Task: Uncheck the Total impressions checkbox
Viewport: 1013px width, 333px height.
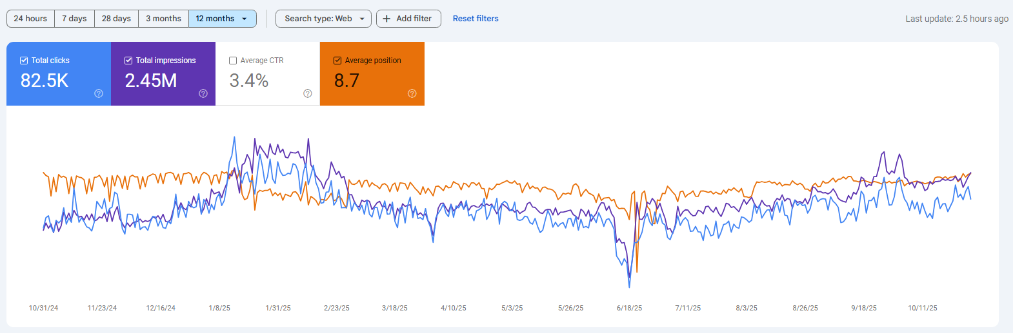Action: tap(128, 61)
